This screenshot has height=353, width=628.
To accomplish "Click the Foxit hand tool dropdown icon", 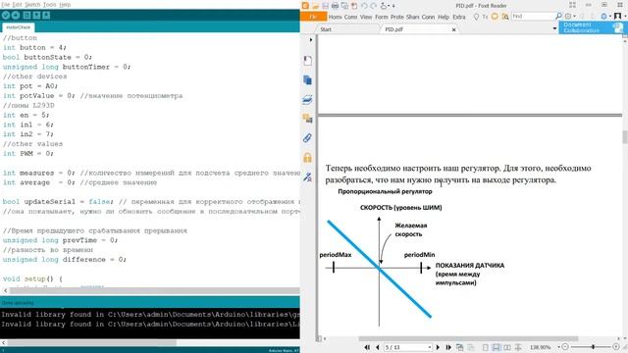I will pyautogui.click(x=385, y=6).
